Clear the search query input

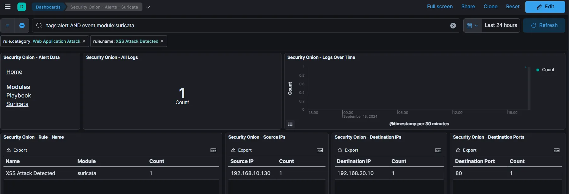[x=453, y=26]
